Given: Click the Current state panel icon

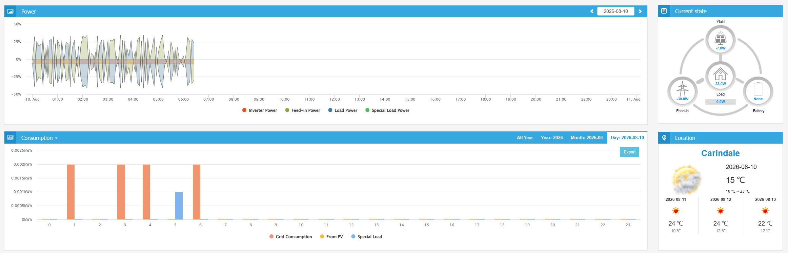Looking at the screenshot, I should [x=664, y=11].
